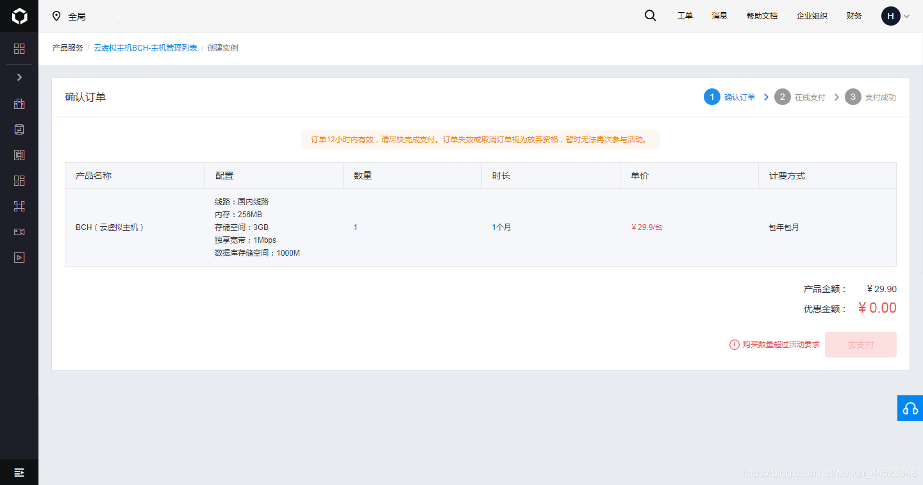Go to 云虚拟主机BCH-主机管理列表 breadcrumb link

tap(146, 48)
